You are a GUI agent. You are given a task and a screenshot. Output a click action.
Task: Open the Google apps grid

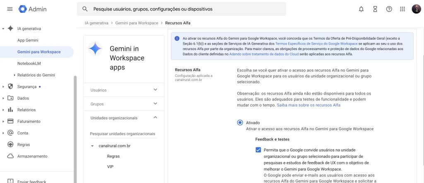click(x=402, y=9)
